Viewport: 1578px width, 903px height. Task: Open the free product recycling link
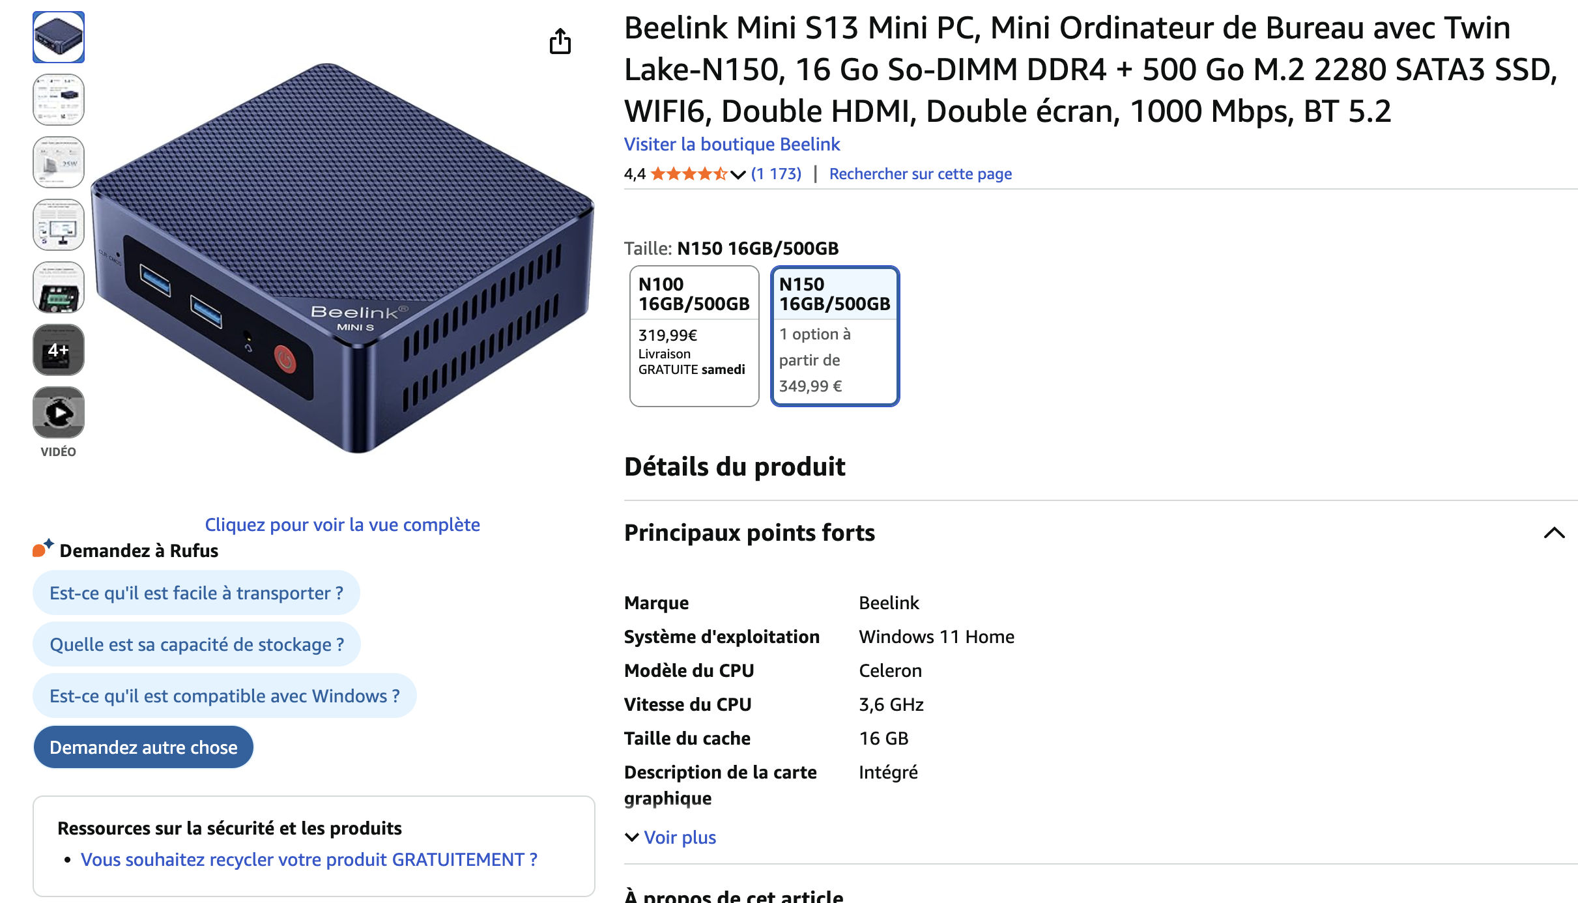309,860
